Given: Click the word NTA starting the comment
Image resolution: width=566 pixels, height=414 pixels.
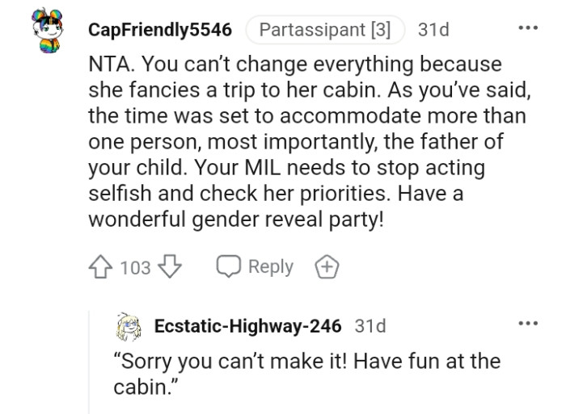Looking at the screenshot, I should 107,63.
